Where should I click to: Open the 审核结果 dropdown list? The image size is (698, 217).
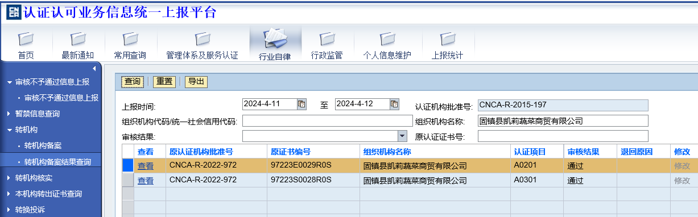[x=402, y=136]
